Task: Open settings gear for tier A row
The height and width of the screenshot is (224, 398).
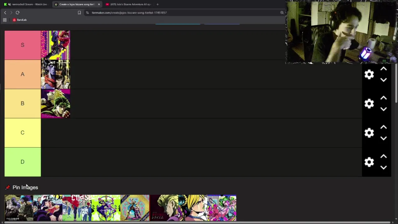Action: click(369, 74)
